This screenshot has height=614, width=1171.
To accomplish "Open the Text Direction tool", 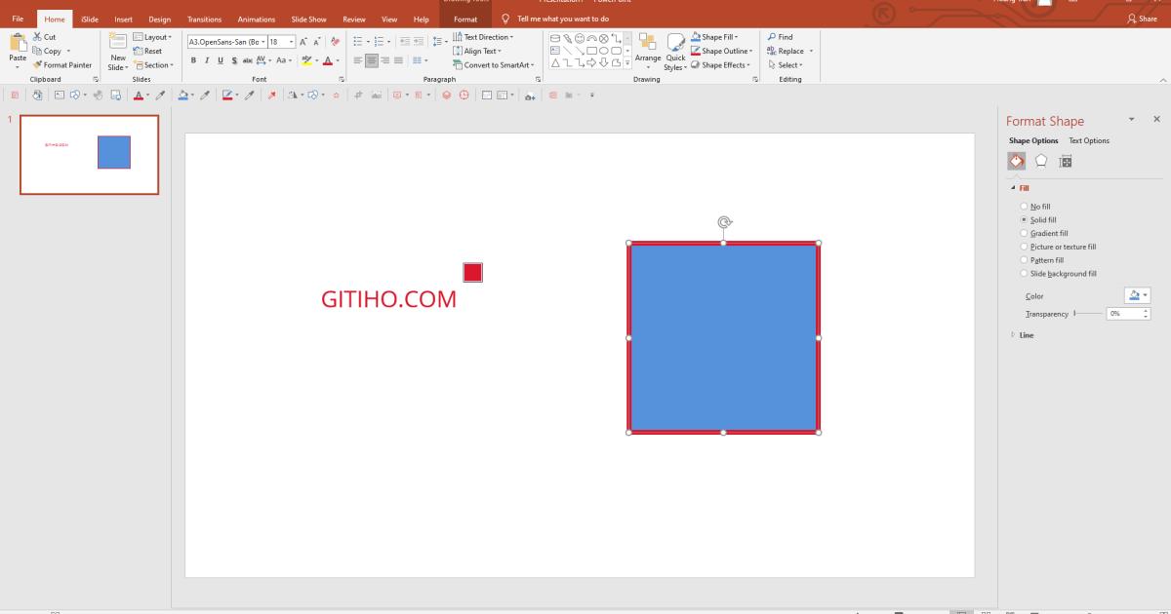I will 484,37.
